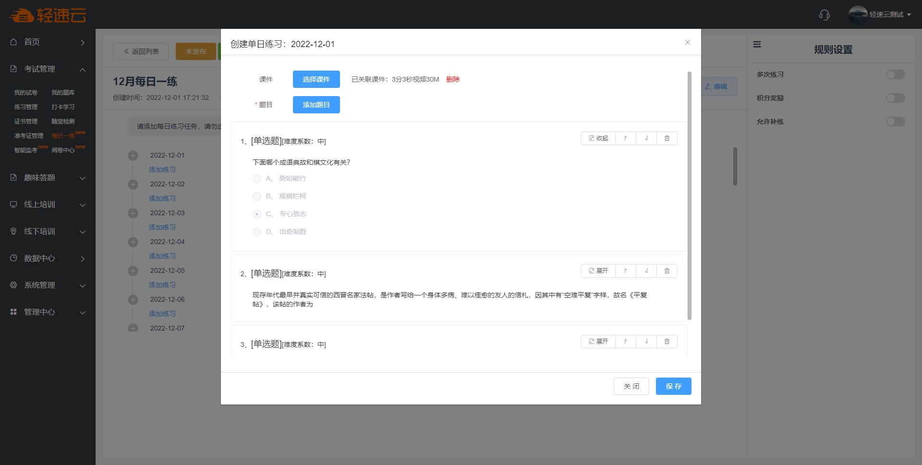Click the 保存 button

[673, 386]
